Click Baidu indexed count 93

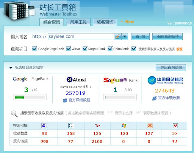tap(44, 133)
